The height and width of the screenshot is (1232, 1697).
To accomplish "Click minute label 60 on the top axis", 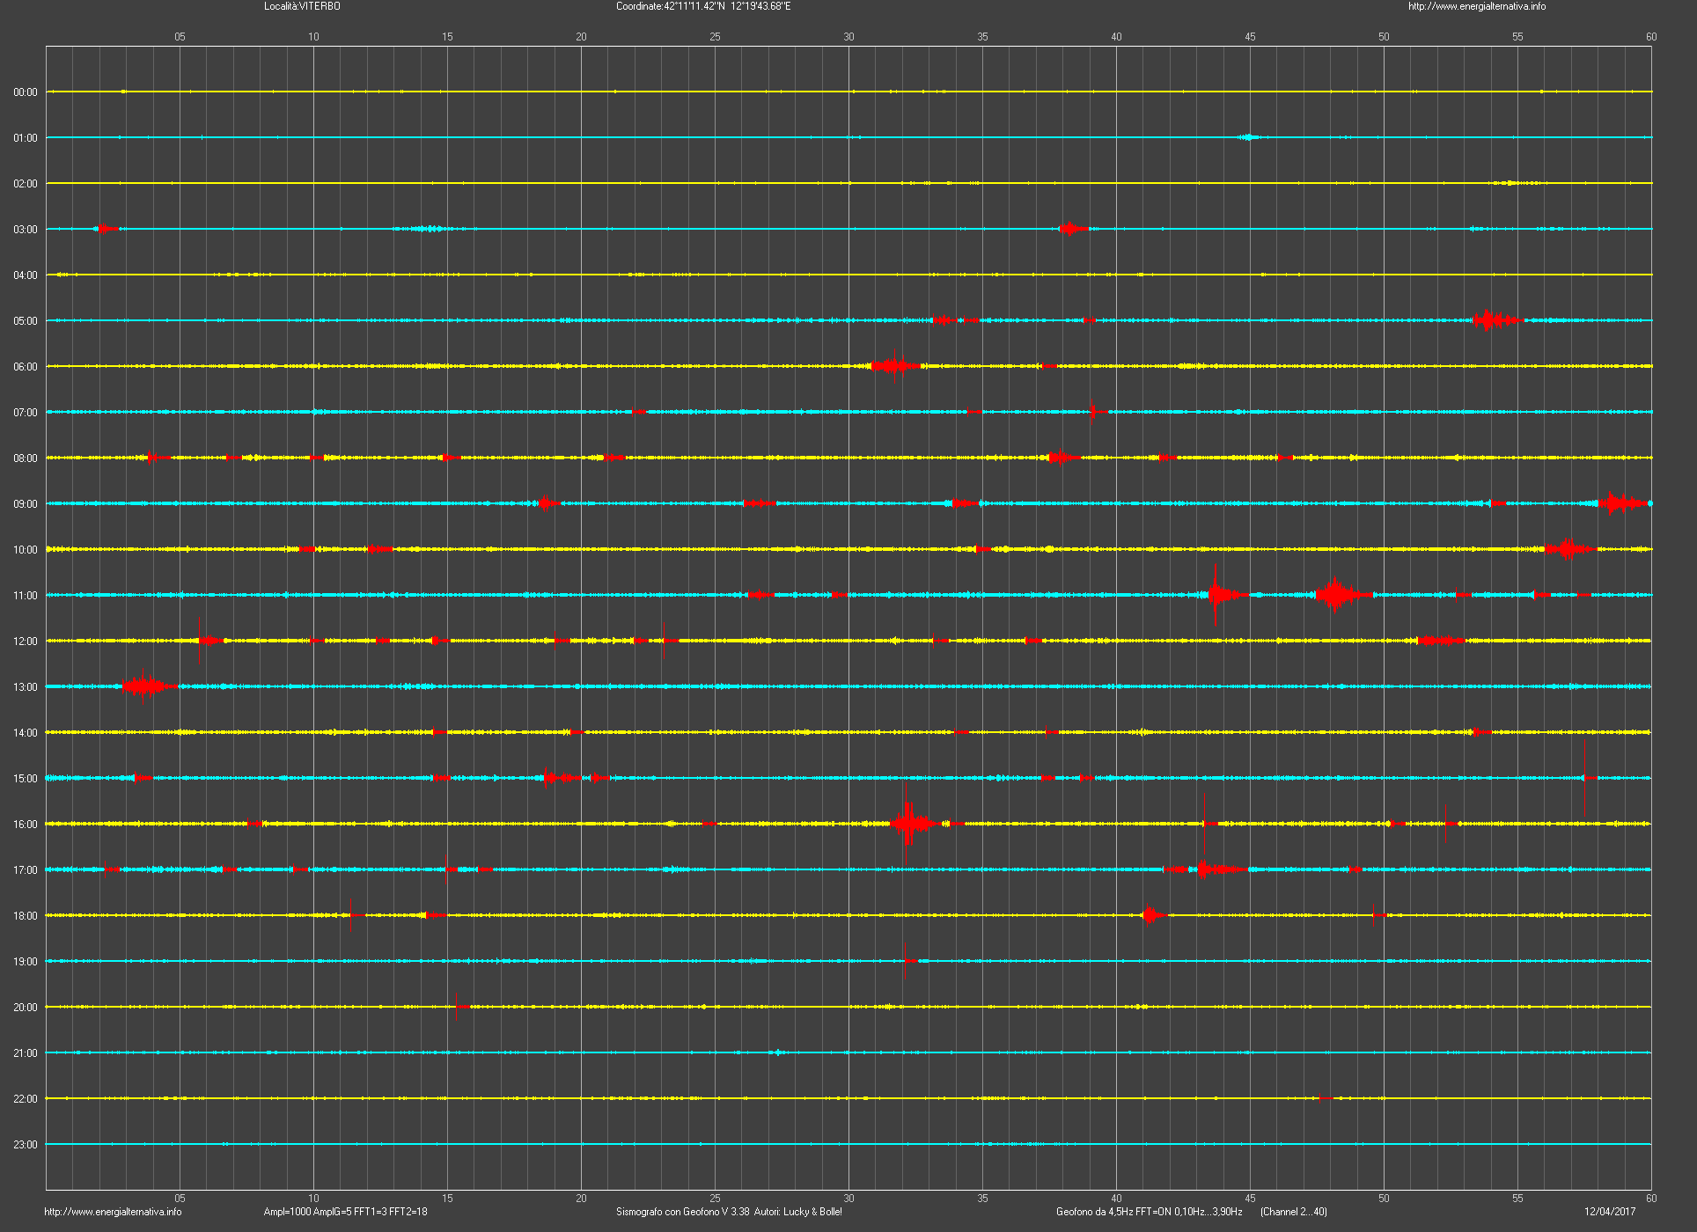I will [x=1651, y=37].
